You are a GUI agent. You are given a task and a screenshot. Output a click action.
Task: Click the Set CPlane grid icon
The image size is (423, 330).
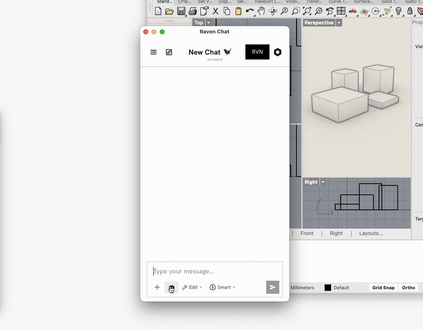pyautogui.click(x=364, y=12)
